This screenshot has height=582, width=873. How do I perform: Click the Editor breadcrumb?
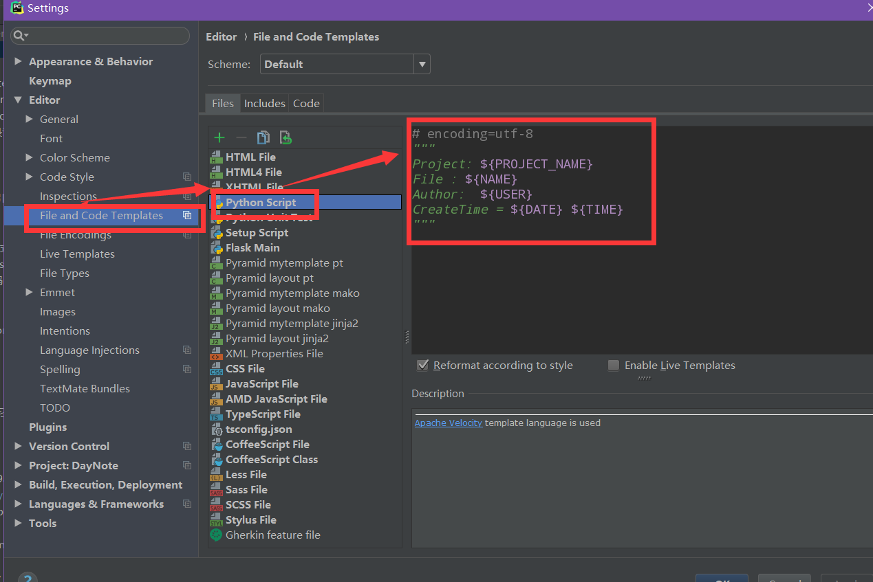tap(221, 36)
